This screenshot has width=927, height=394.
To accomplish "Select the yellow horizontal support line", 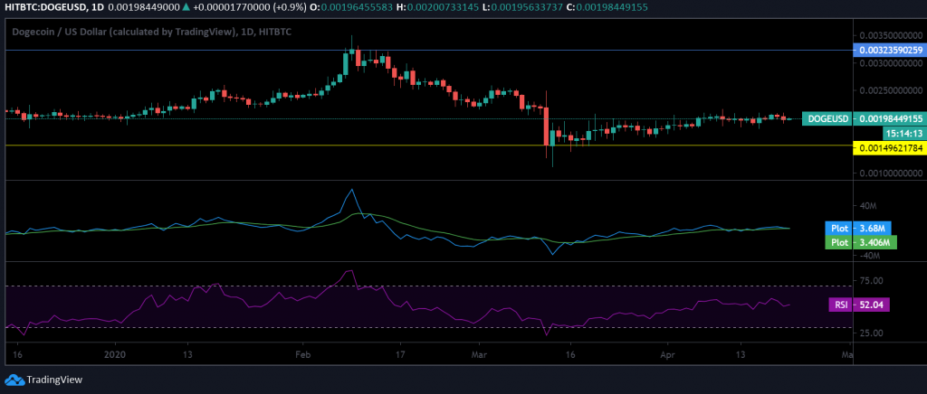I will pos(427,145).
